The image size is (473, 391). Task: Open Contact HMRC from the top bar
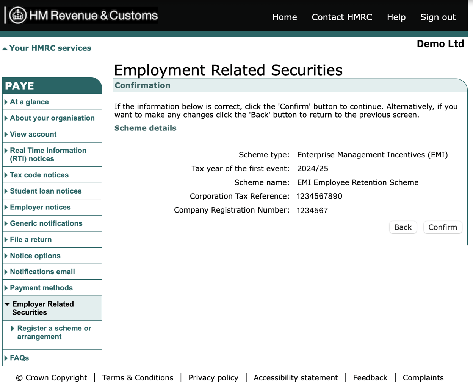tap(341, 17)
